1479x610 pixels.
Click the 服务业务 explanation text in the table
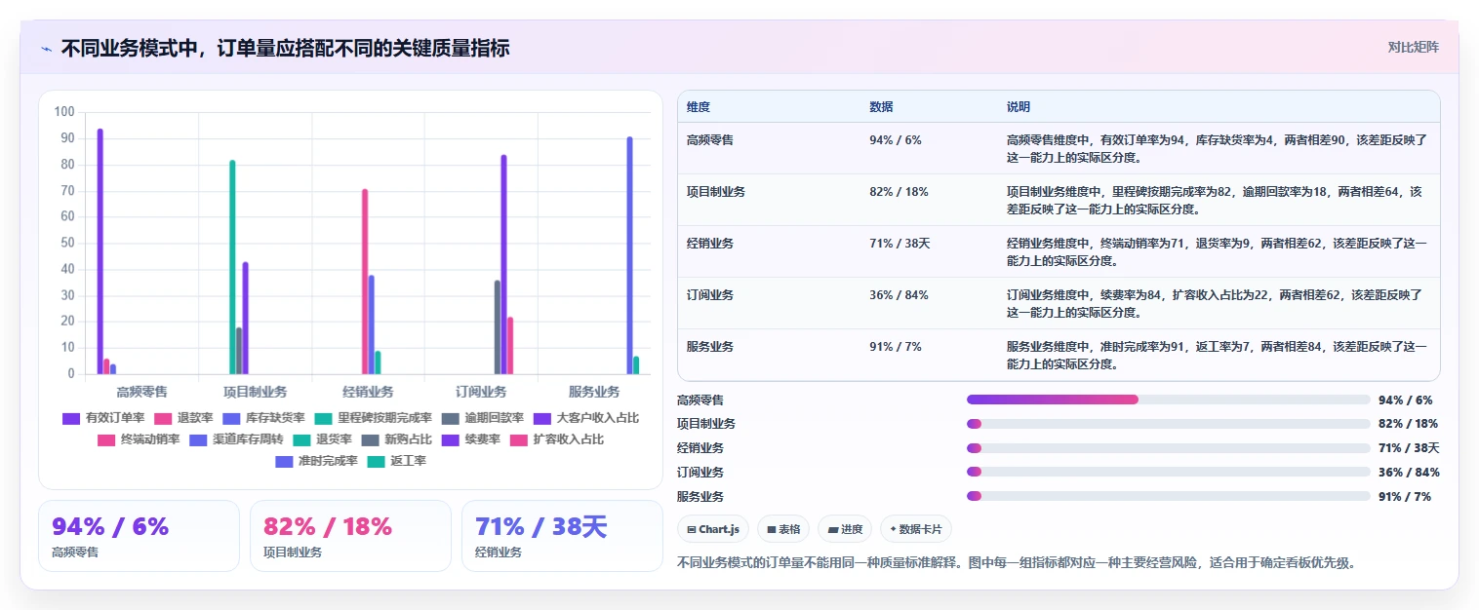click(x=1216, y=356)
